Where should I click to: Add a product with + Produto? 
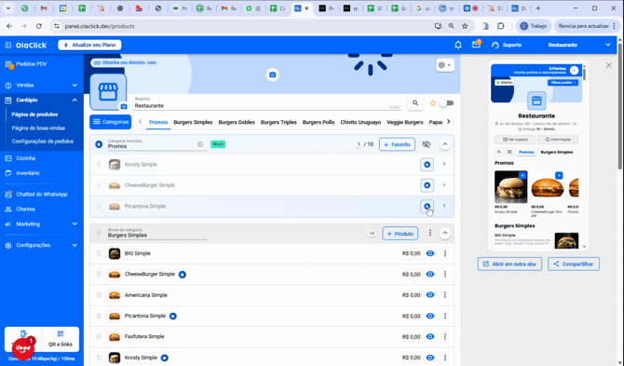pos(400,234)
